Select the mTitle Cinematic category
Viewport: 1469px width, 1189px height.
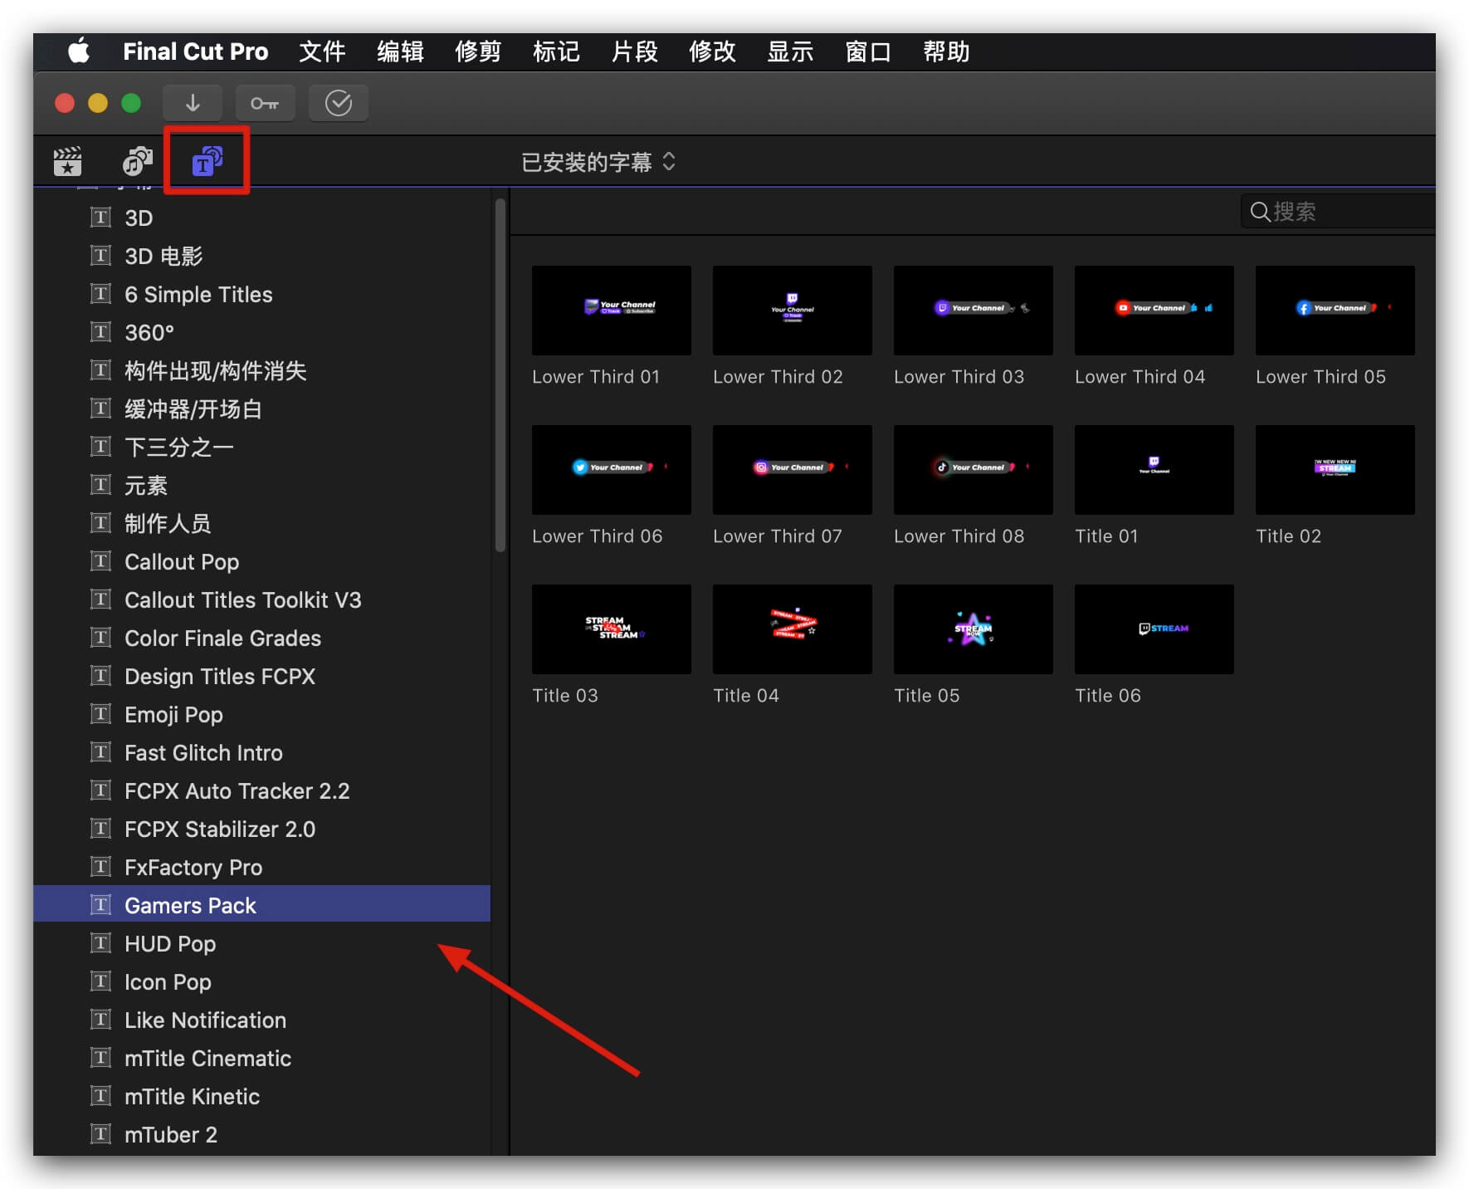(x=261, y=1058)
